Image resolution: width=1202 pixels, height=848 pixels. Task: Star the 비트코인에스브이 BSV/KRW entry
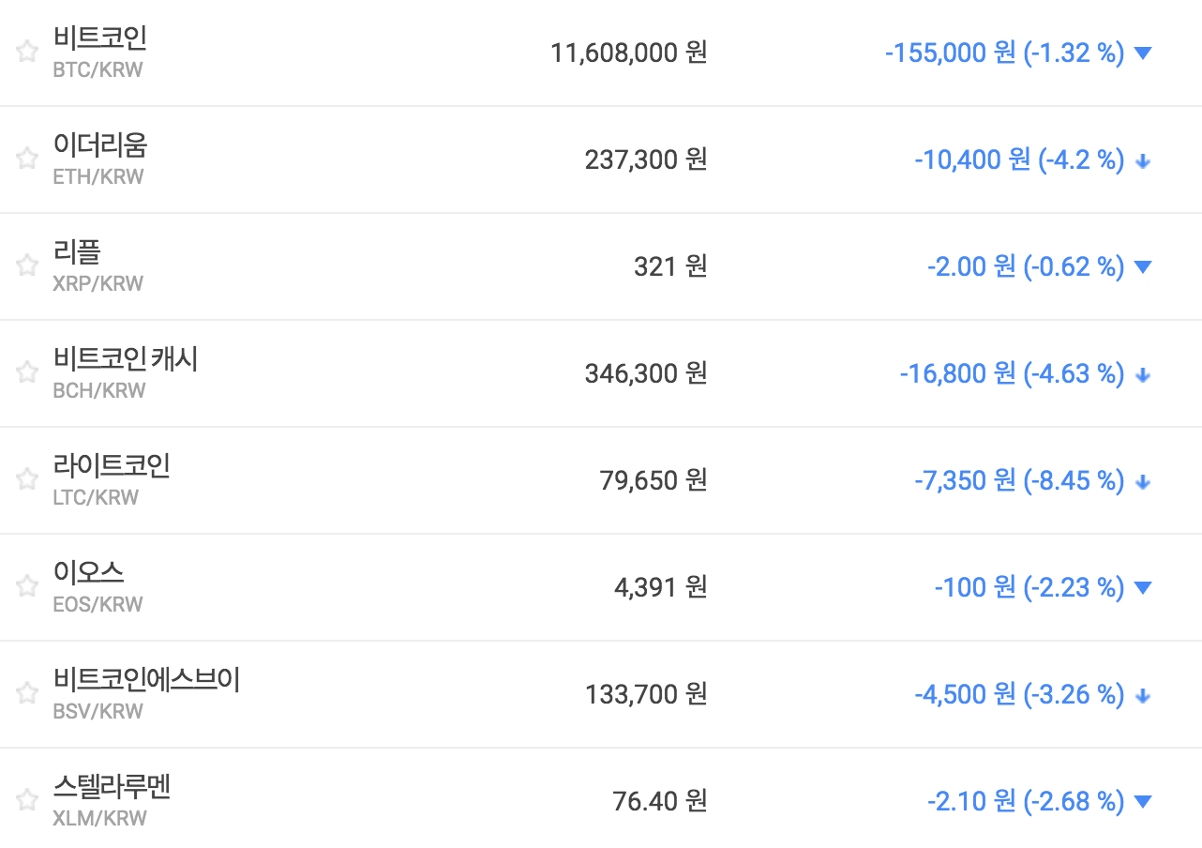(x=27, y=693)
